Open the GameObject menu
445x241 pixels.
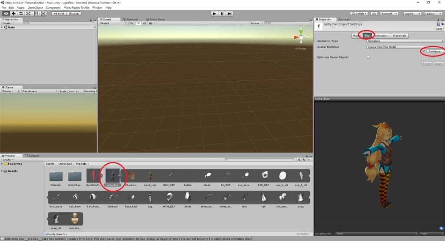(35, 8)
